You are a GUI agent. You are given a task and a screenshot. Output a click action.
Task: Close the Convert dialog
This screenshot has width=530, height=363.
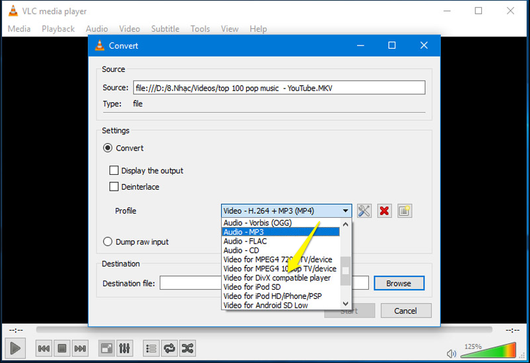tap(424, 46)
